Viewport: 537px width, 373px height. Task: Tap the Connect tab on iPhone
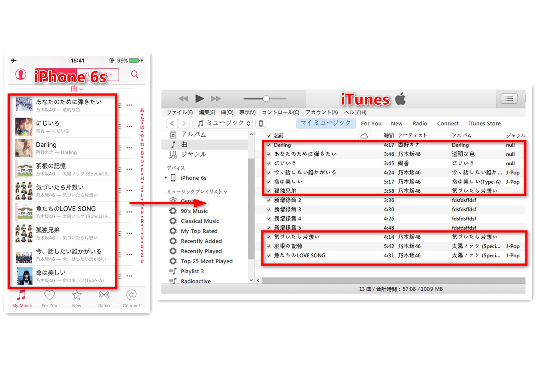click(x=131, y=299)
